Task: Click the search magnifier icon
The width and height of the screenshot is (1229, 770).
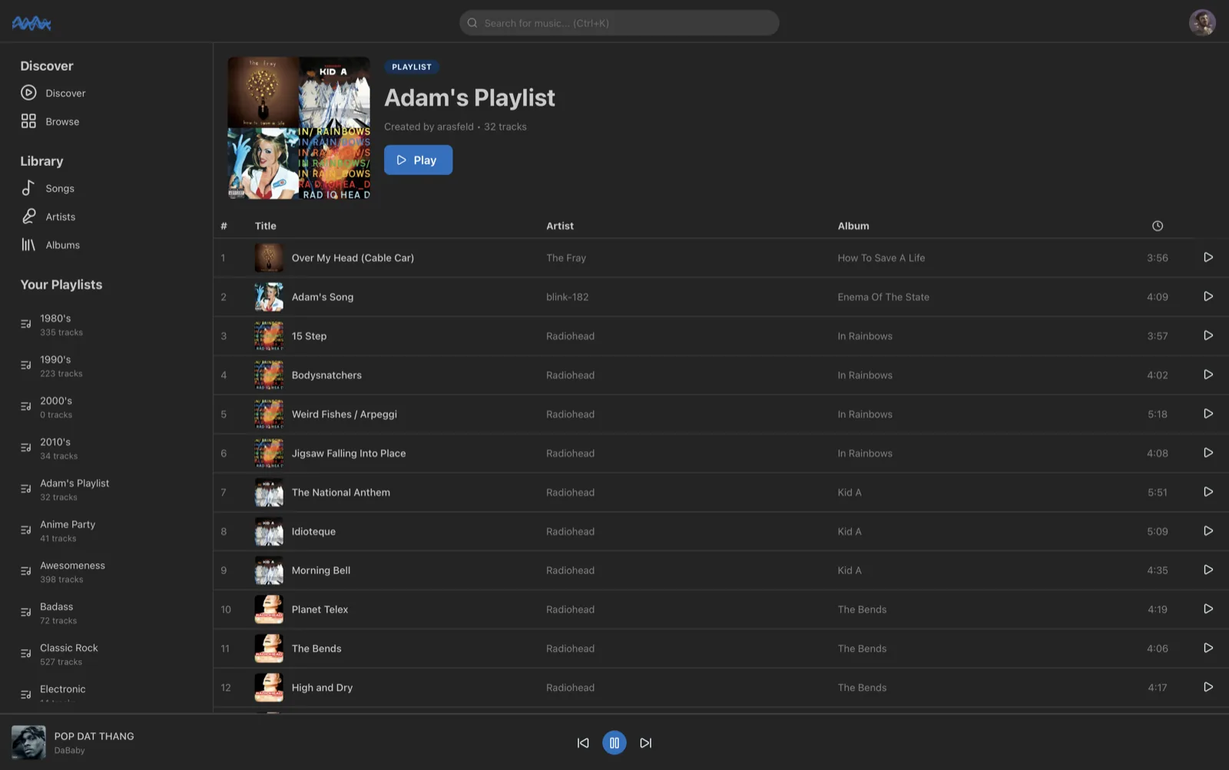Action: click(472, 23)
